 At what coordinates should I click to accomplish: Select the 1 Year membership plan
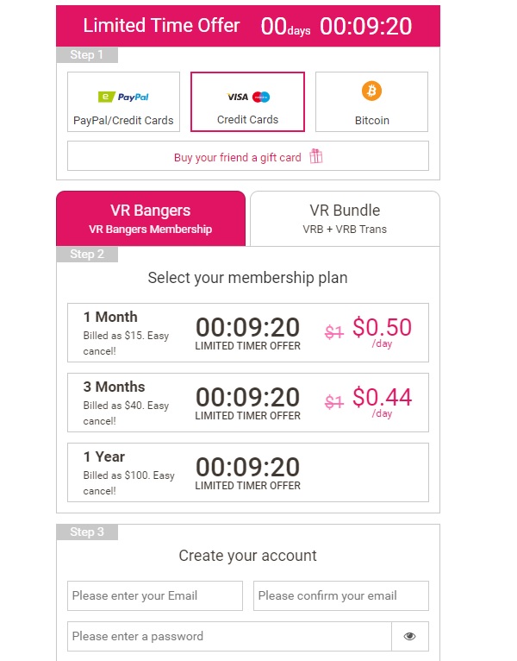click(x=248, y=472)
